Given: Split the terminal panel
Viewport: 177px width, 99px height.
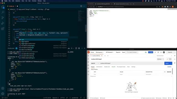Looking at the screenshot, I should [76, 48].
